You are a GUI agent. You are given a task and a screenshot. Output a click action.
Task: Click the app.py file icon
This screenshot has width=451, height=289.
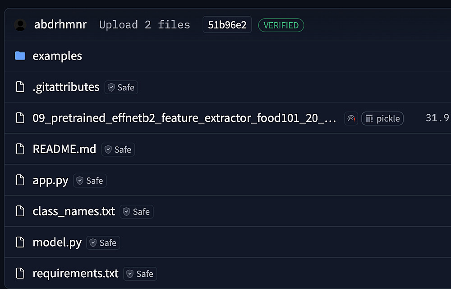[20, 181]
